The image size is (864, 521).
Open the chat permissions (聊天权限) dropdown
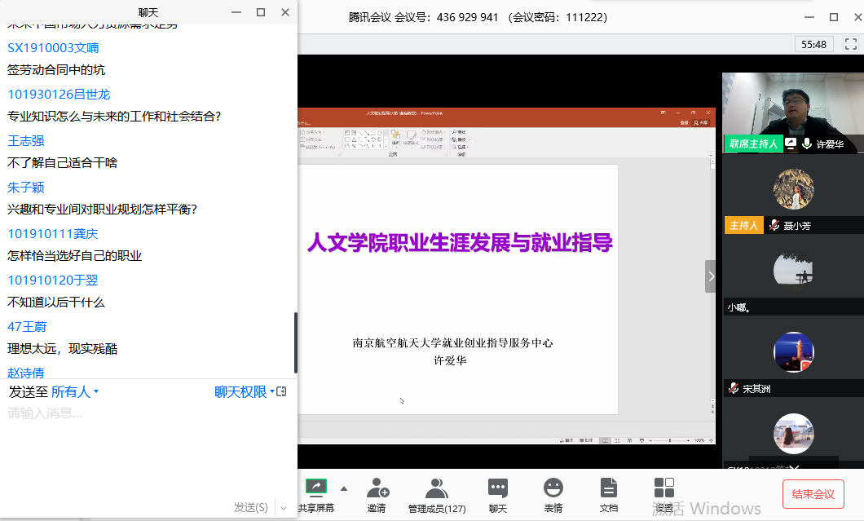click(244, 392)
